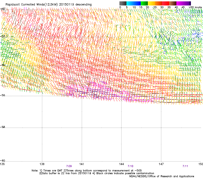Click the 147 longitude axis label
This screenshot has width=203, height=178.
161,164
